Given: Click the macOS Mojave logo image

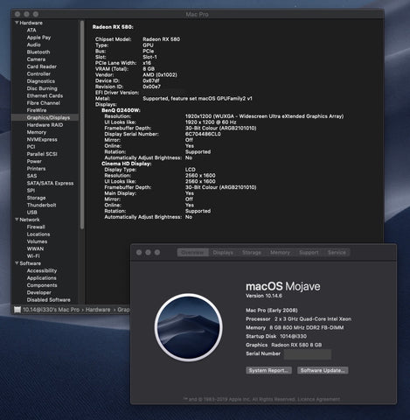Looking at the screenshot, I should [x=189, y=327].
